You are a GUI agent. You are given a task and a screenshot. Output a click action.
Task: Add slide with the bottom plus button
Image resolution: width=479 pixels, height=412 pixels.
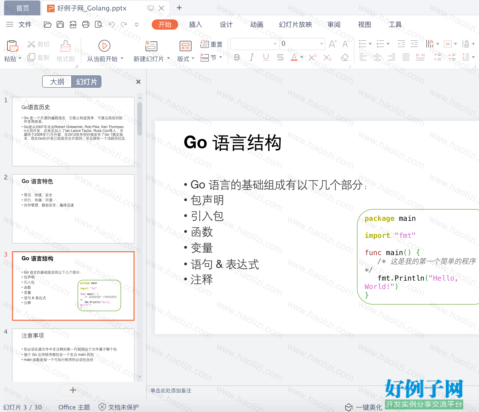tap(73, 390)
